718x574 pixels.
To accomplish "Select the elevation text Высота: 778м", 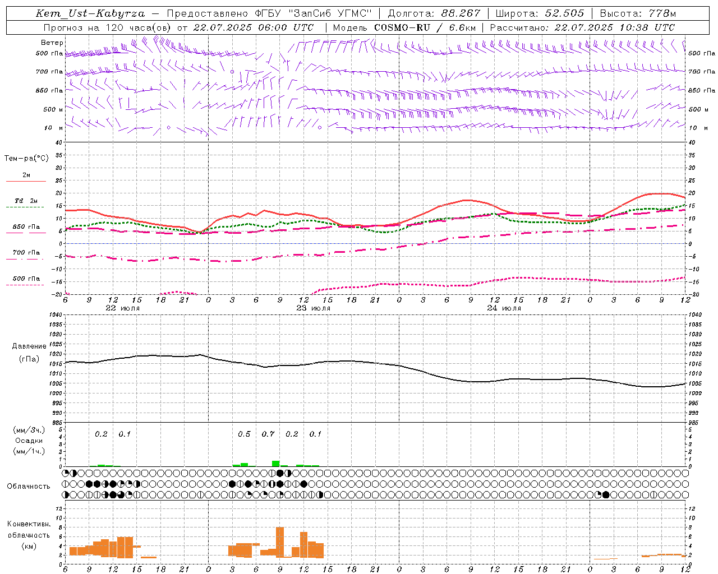I will pyautogui.click(x=638, y=13).
